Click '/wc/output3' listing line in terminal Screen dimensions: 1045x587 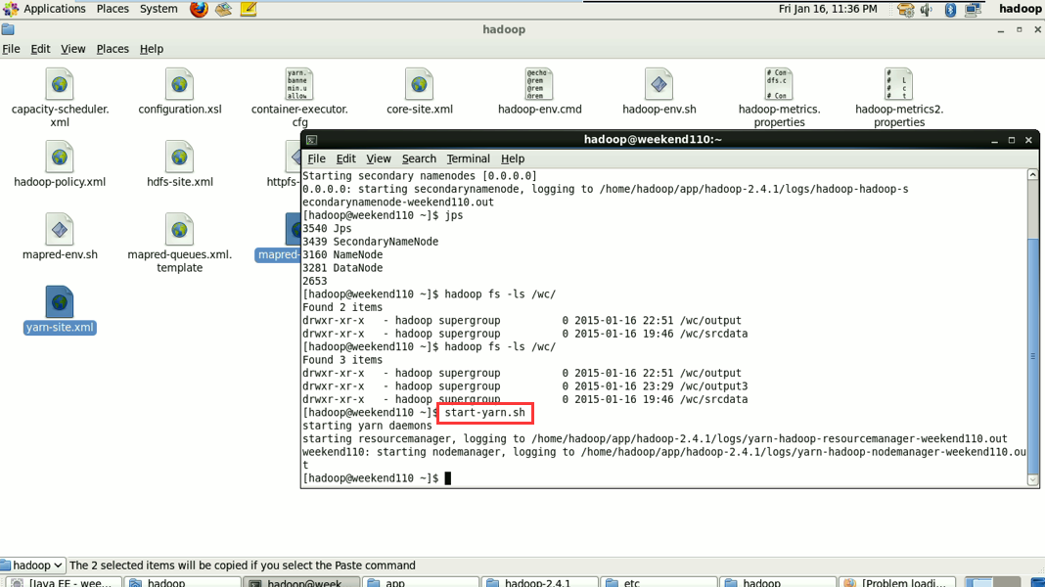coord(525,386)
